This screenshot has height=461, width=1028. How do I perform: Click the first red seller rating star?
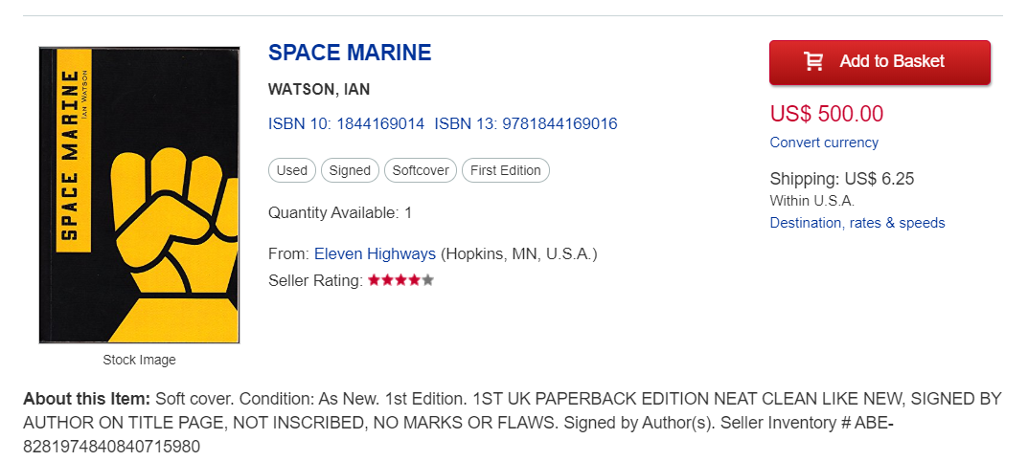coord(374,281)
